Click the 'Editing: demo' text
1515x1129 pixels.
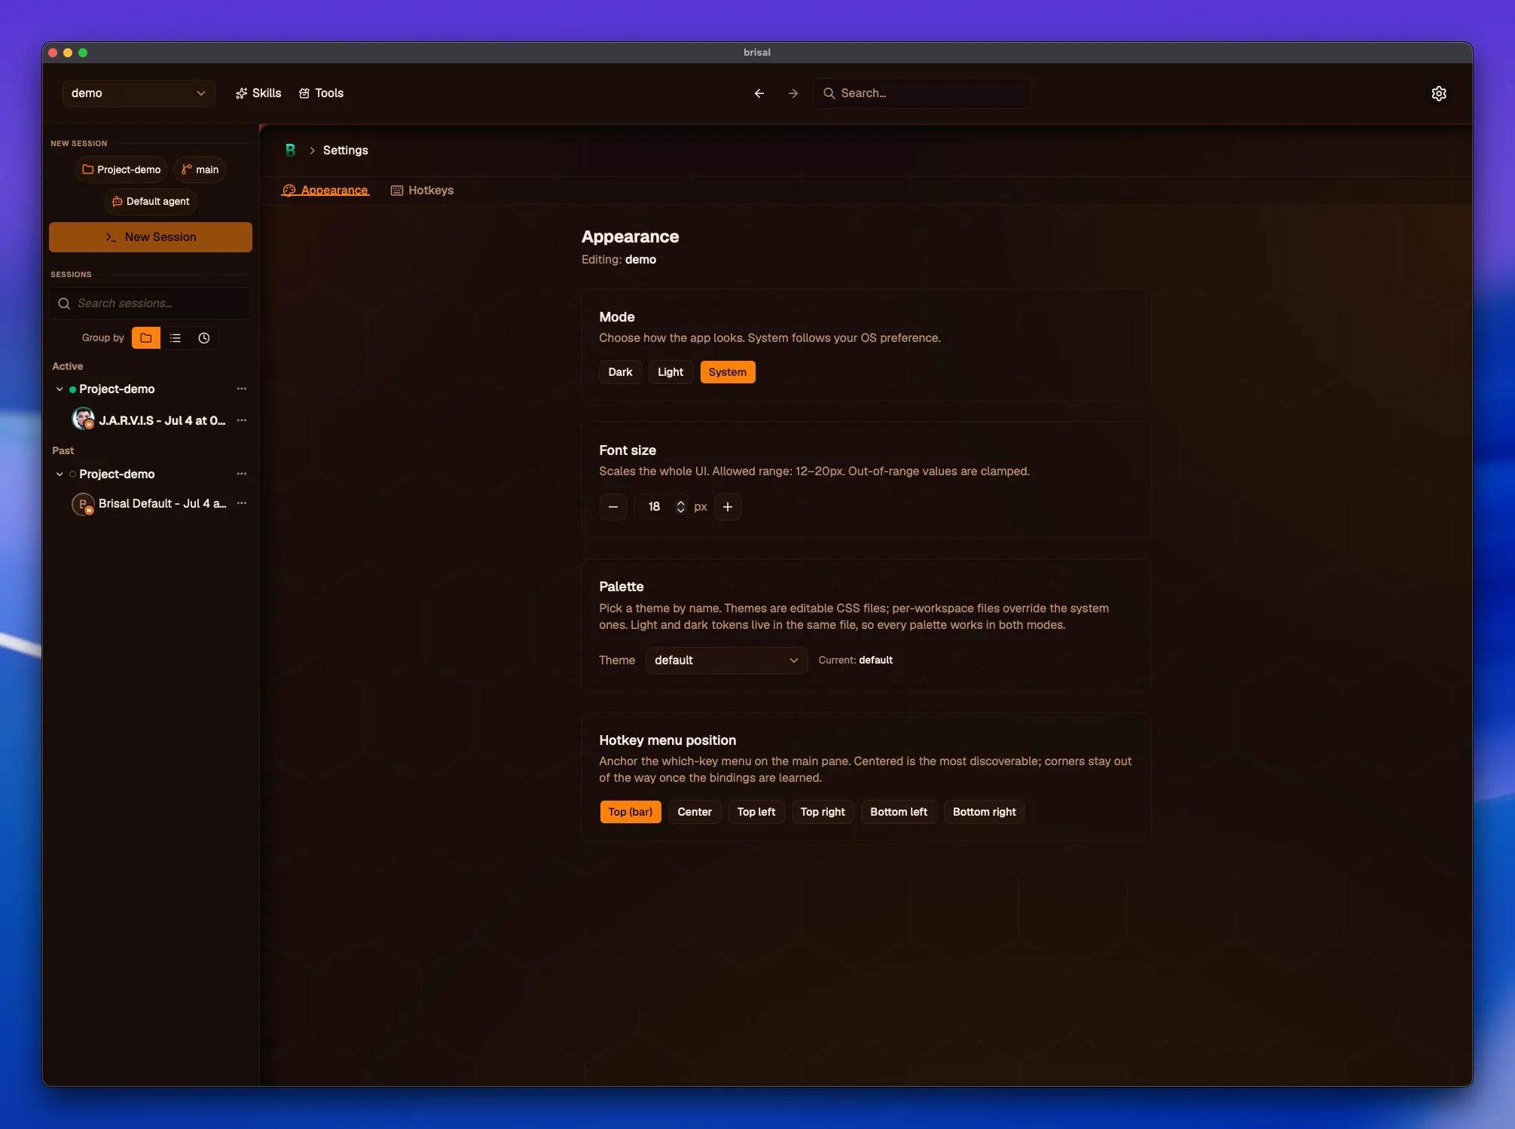(619, 260)
